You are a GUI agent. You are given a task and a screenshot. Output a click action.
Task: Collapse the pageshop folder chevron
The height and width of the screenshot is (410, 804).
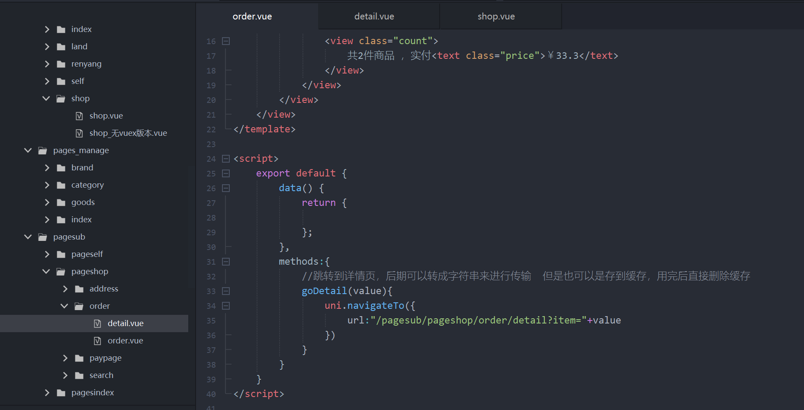tap(46, 272)
